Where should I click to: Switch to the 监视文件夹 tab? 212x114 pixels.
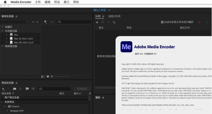114,16
